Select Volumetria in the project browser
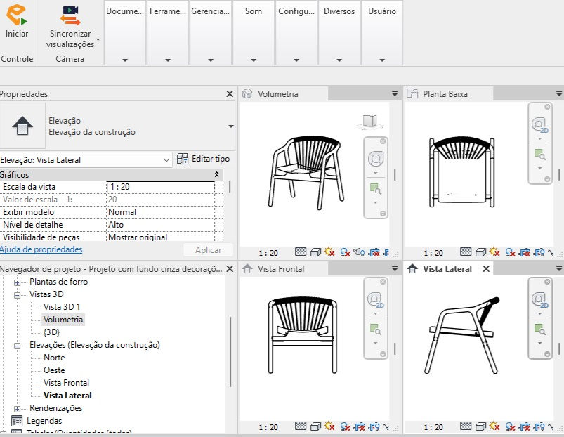Image resolution: width=564 pixels, height=437 pixels. coord(63,320)
